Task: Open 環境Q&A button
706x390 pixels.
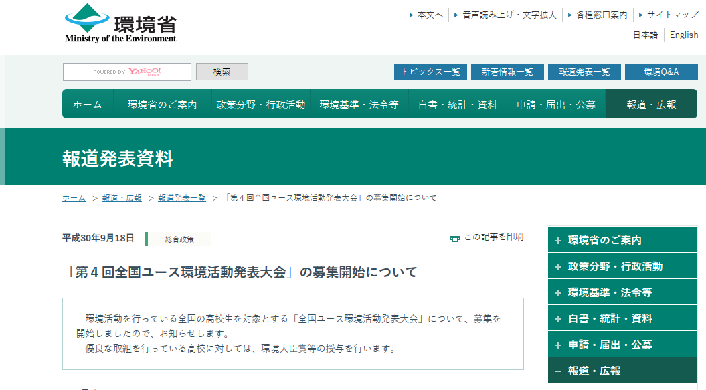Action: [x=661, y=72]
